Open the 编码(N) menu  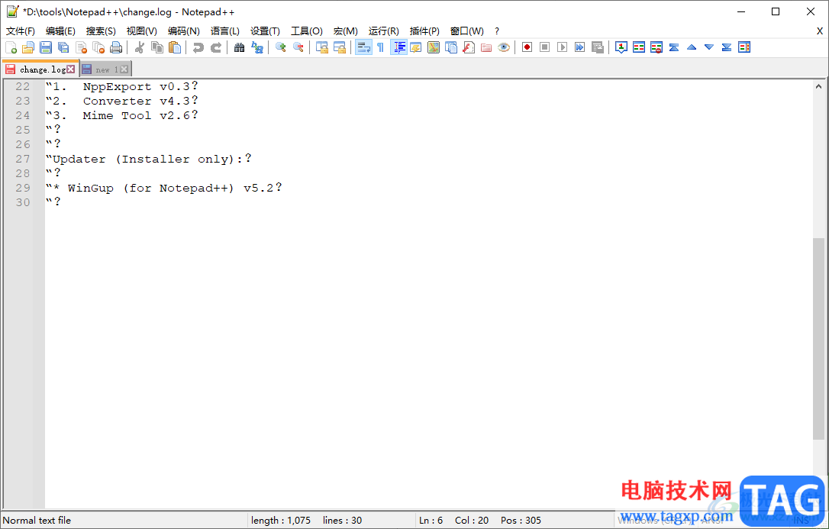(x=183, y=31)
